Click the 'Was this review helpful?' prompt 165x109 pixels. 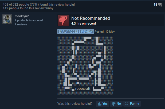coord(75,104)
